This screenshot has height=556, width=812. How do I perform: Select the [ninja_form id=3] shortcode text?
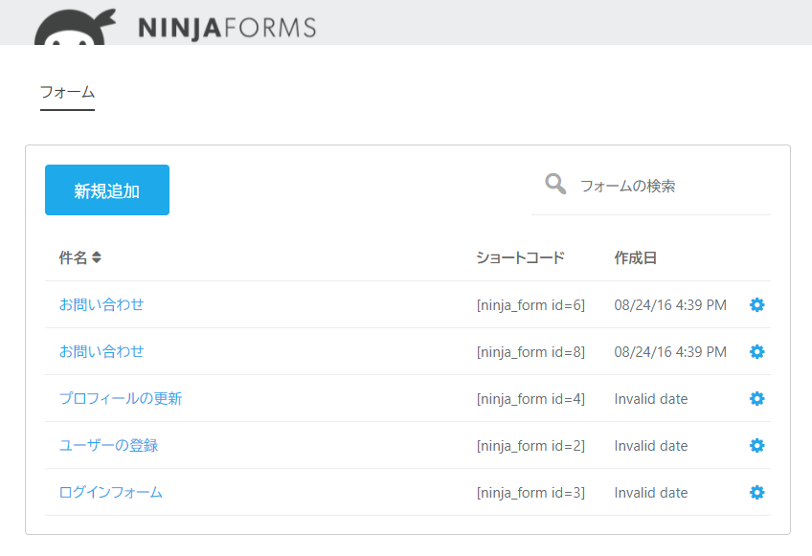[x=530, y=493]
